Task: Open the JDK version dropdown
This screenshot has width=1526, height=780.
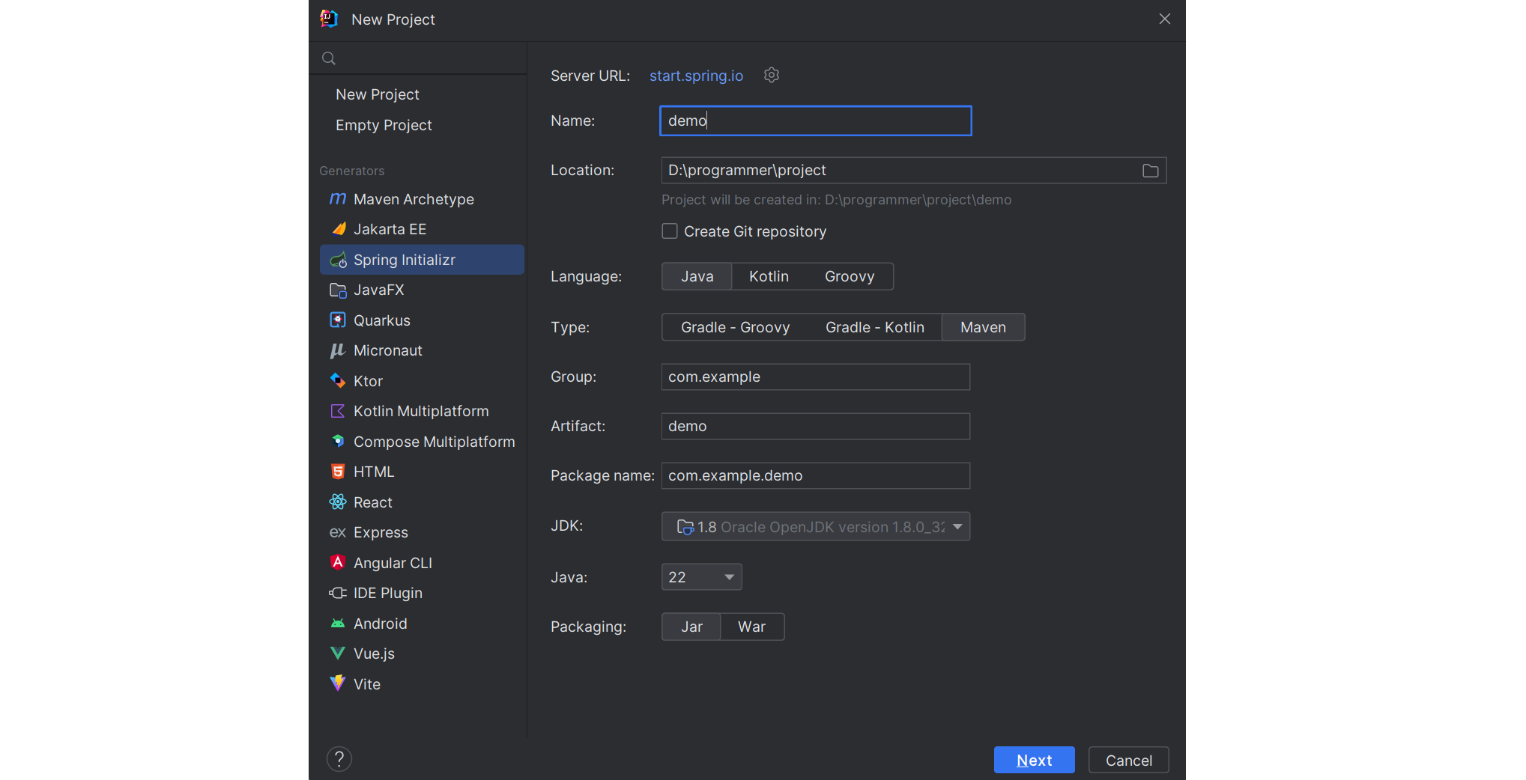Action: click(x=816, y=526)
